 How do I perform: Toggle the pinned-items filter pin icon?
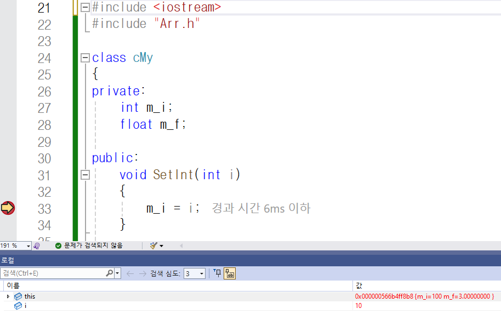tap(218, 273)
